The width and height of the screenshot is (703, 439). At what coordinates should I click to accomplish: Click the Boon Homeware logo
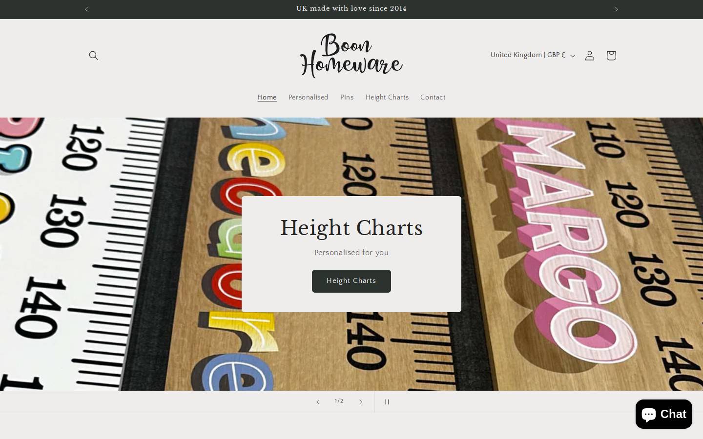tap(351, 56)
